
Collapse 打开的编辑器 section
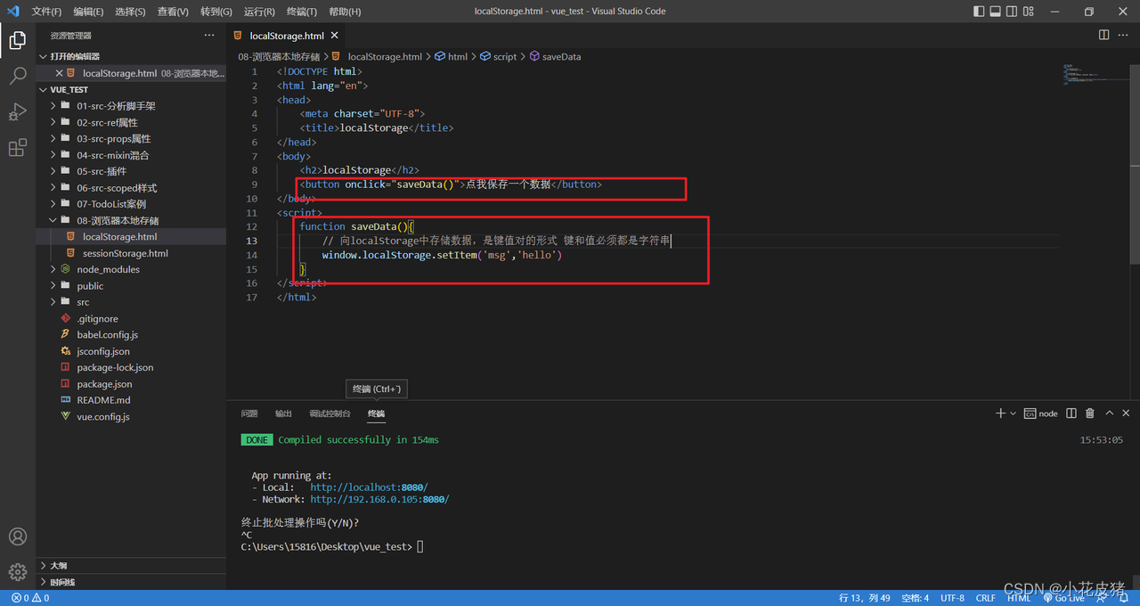131,56
